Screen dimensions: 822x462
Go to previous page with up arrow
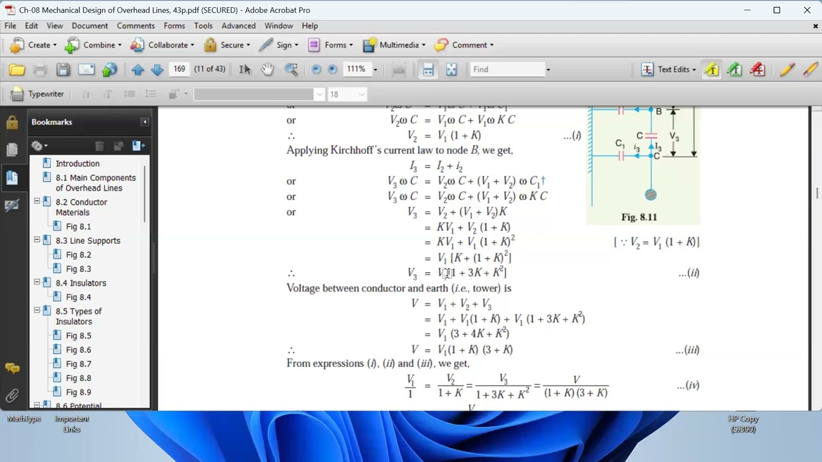coord(137,69)
